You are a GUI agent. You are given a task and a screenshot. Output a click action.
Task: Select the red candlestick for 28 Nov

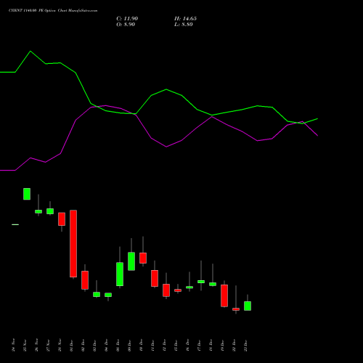pos(62,219)
